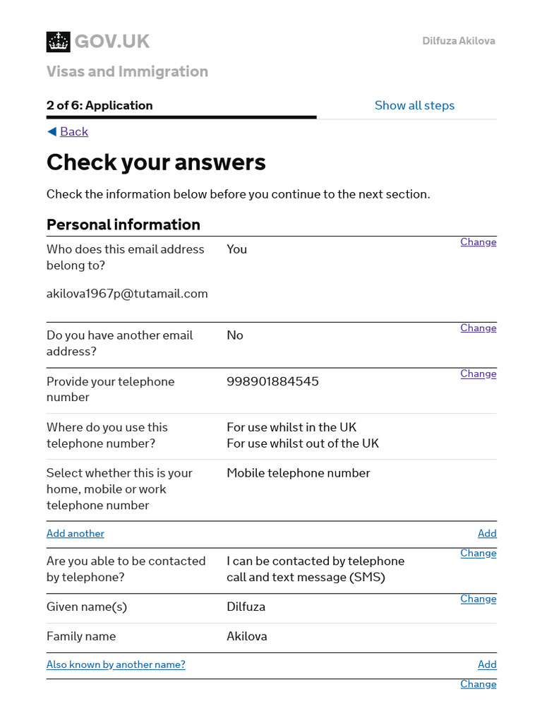Image resolution: width=542 pixels, height=723 pixels.
Task: Change the given name Dilfuza
Action: (x=478, y=599)
